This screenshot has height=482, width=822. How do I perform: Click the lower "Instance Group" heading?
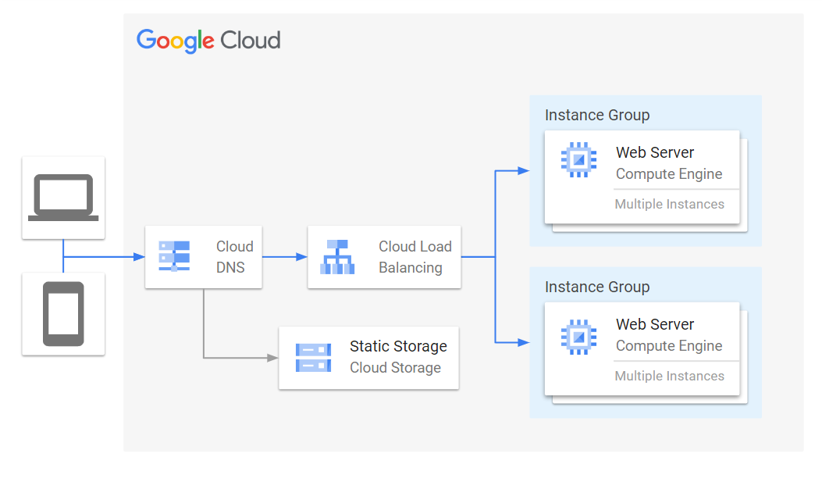coord(597,287)
